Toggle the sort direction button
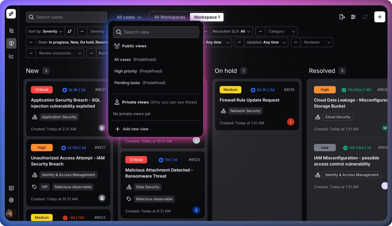The image size is (392, 226). pyautogui.click(x=70, y=31)
